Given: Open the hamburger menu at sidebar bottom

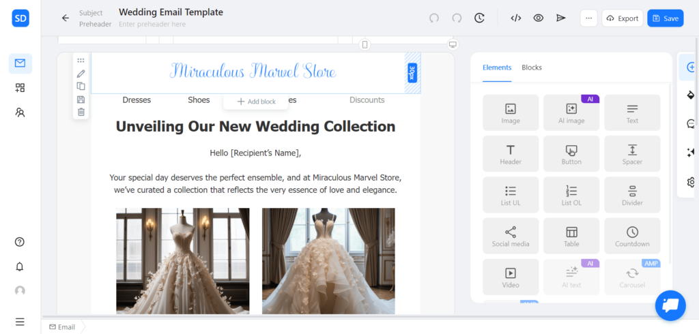Looking at the screenshot, I should (20, 322).
